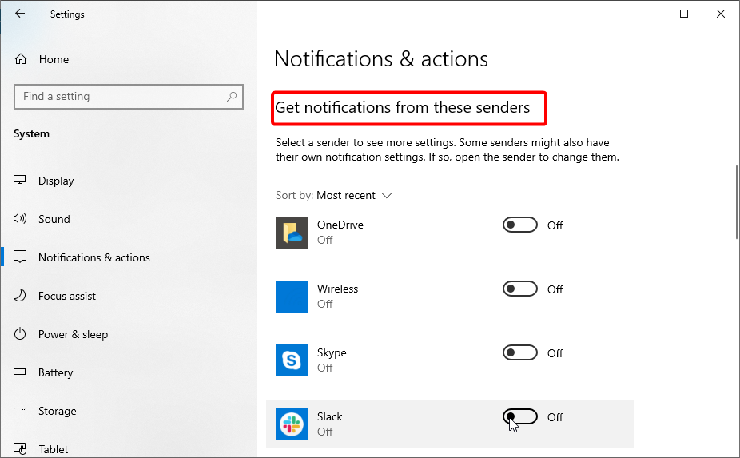The image size is (740, 458).
Task: Click the Skype app icon
Action: click(292, 360)
